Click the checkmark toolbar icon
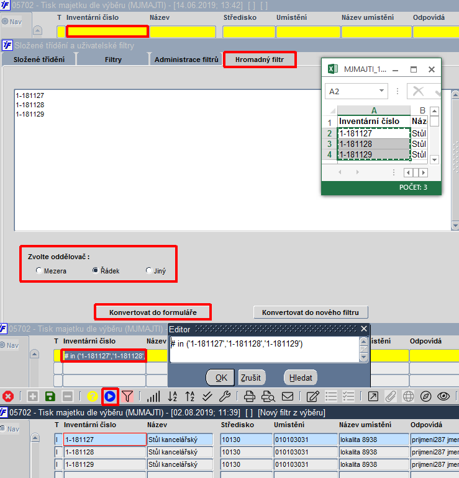Viewport: 459px width, 478px height. pos(207,396)
